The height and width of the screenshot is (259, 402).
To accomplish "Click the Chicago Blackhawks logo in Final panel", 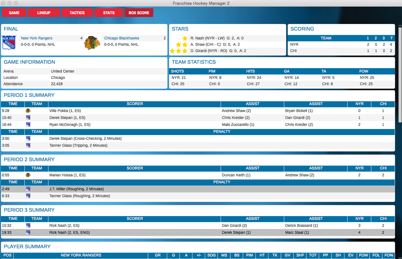I will click(x=92, y=42).
